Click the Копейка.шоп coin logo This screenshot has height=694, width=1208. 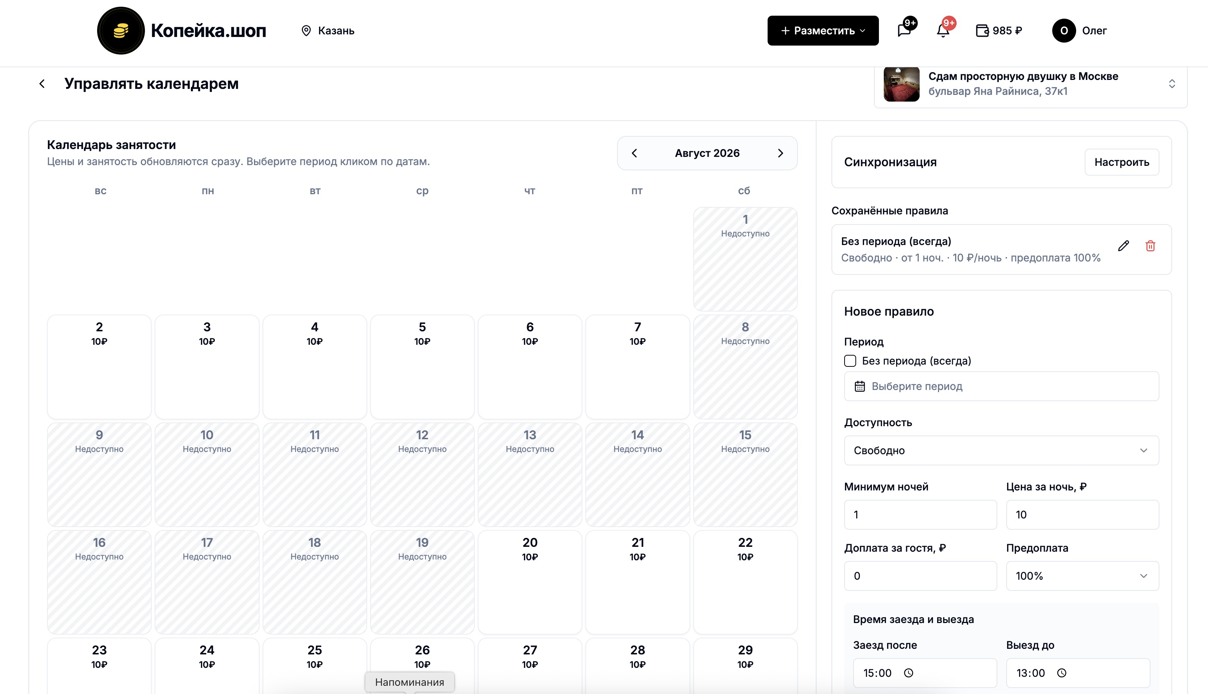pos(121,31)
